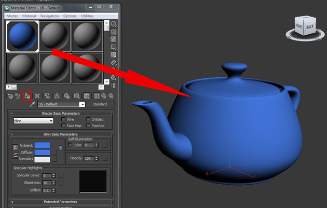
Task: Select the blue material sample slot
Action: pyautogui.click(x=22, y=36)
